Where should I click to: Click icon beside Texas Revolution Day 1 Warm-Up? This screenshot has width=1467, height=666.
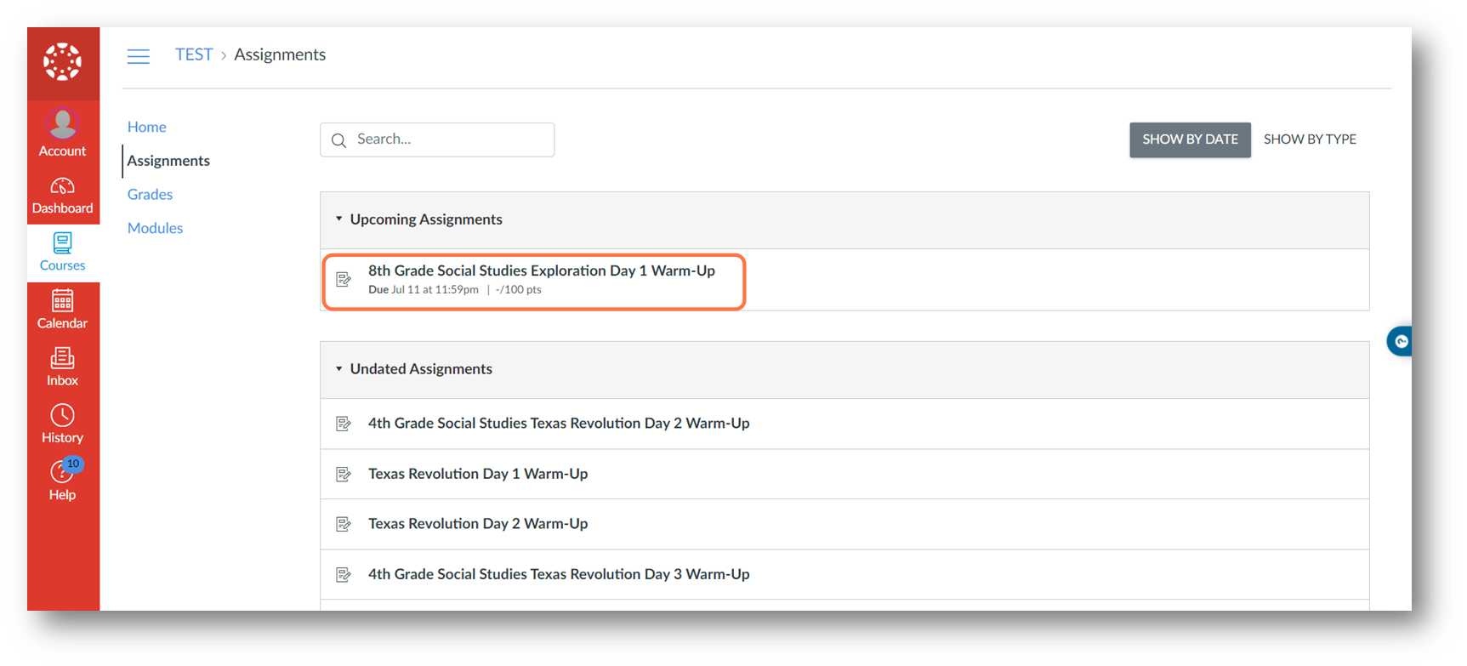(x=344, y=474)
